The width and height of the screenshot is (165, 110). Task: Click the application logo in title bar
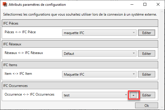tap(5, 4)
